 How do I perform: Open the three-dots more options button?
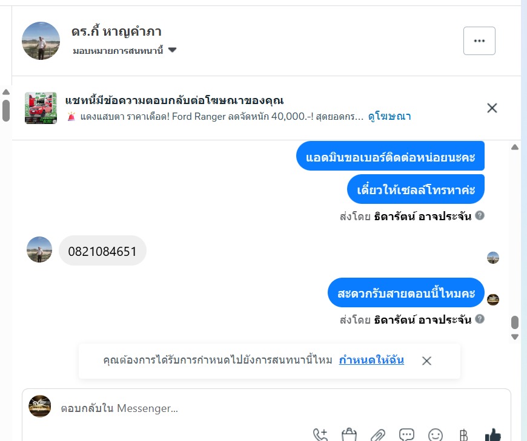coord(479,41)
